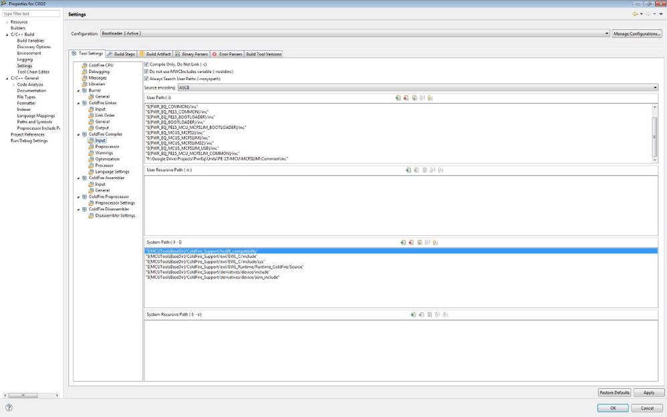Viewport: 667px width, 417px height.
Task: Select Warnings under ColdFire Compiler
Action: pyautogui.click(x=104, y=153)
